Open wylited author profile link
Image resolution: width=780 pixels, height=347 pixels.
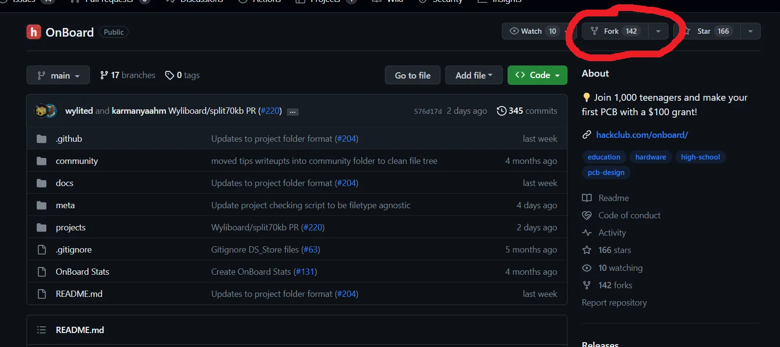(x=79, y=111)
